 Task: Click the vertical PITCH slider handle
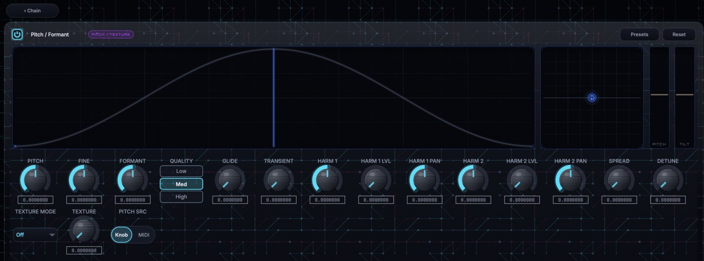point(659,94)
